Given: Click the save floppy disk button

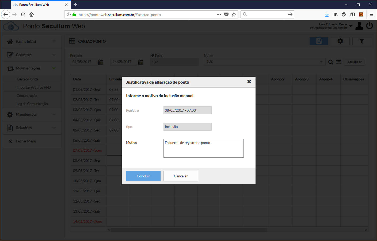Looking at the screenshot, I should coord(319,41).
